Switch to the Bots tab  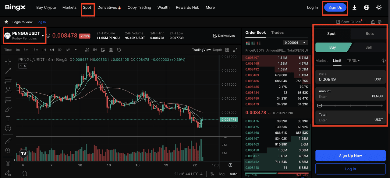(370, 33)
